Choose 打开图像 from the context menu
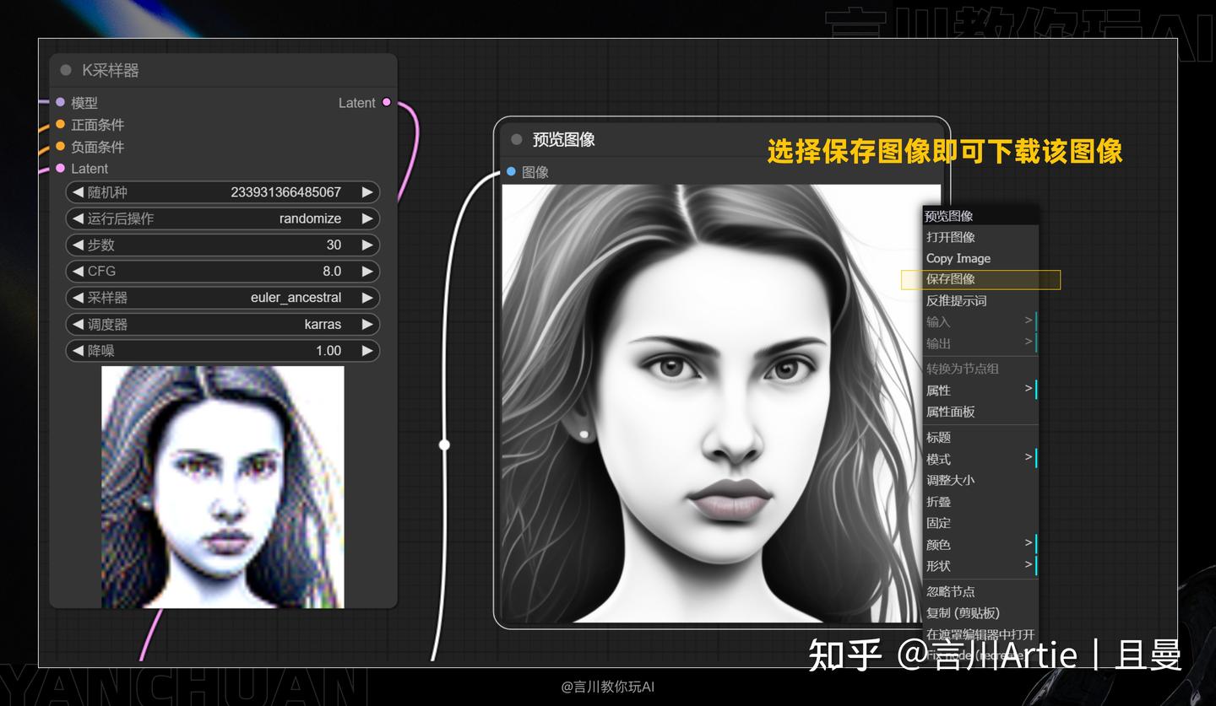Screen dimensions: 1216x706 pyautogui.click(x=980, y=237)
